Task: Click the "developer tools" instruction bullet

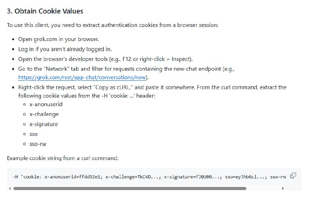Action: pyautogui.click(x=105, y=59)
